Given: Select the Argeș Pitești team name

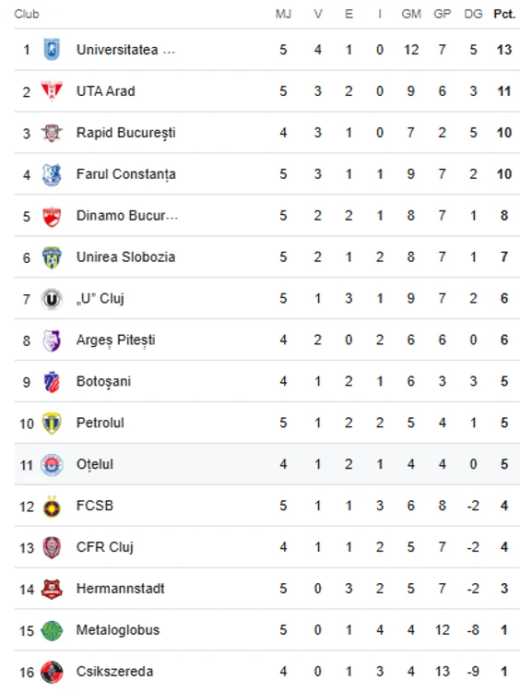Looking at the screenshot, I should (x=115, y=340).
